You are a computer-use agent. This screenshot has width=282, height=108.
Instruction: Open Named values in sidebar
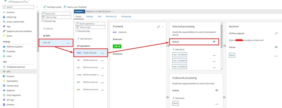tap(13, 86)
